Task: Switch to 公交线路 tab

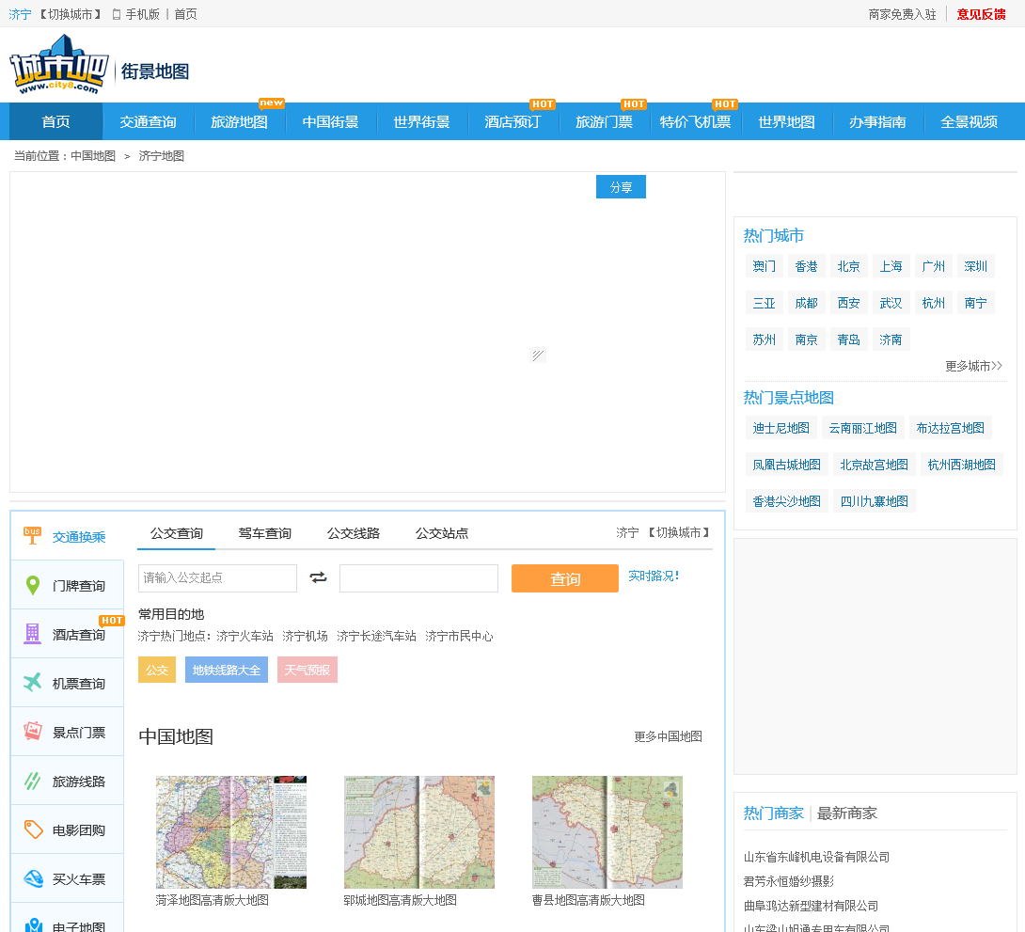Action: (354, 533)
